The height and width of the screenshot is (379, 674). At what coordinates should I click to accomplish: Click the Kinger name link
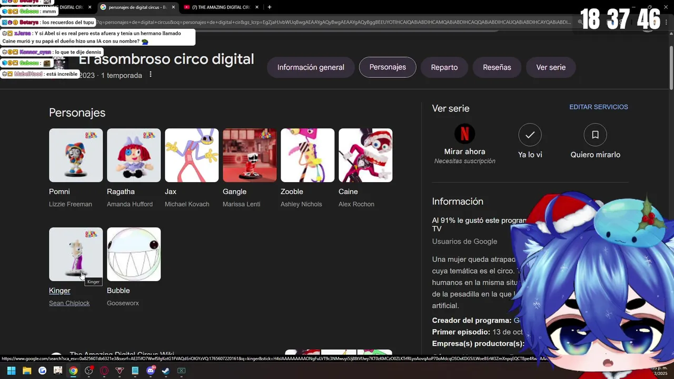[60, 291]
